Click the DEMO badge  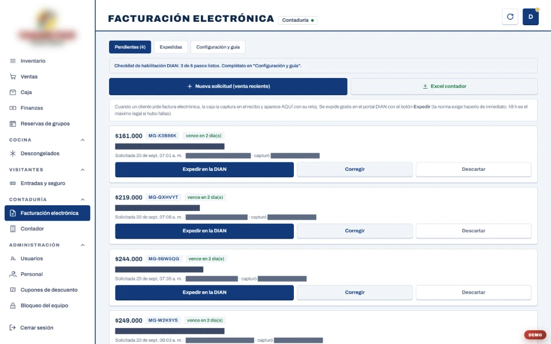click(x=535, y=335)
